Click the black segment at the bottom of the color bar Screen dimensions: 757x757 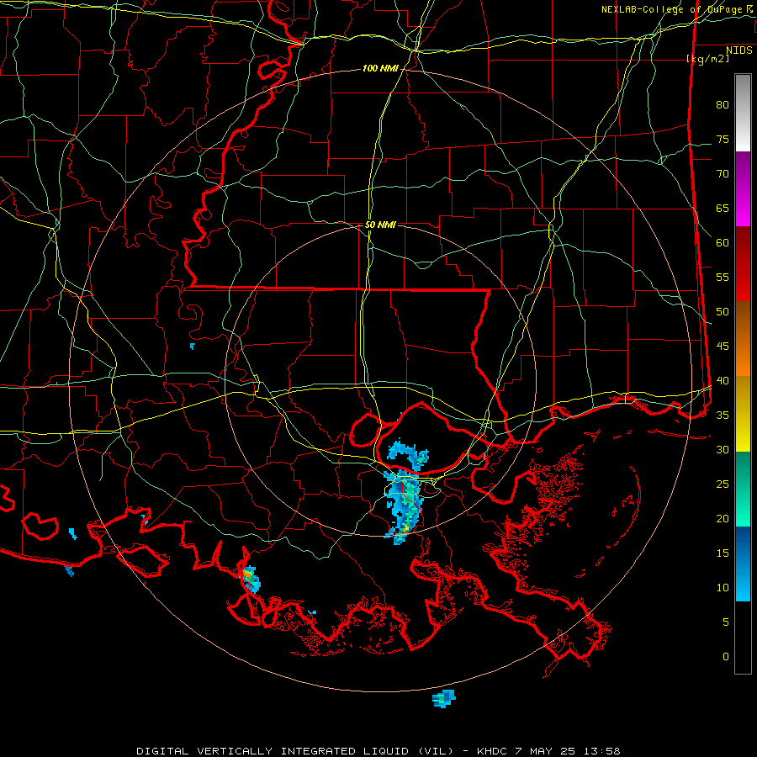pyautogui.click(x=743, y=638)
